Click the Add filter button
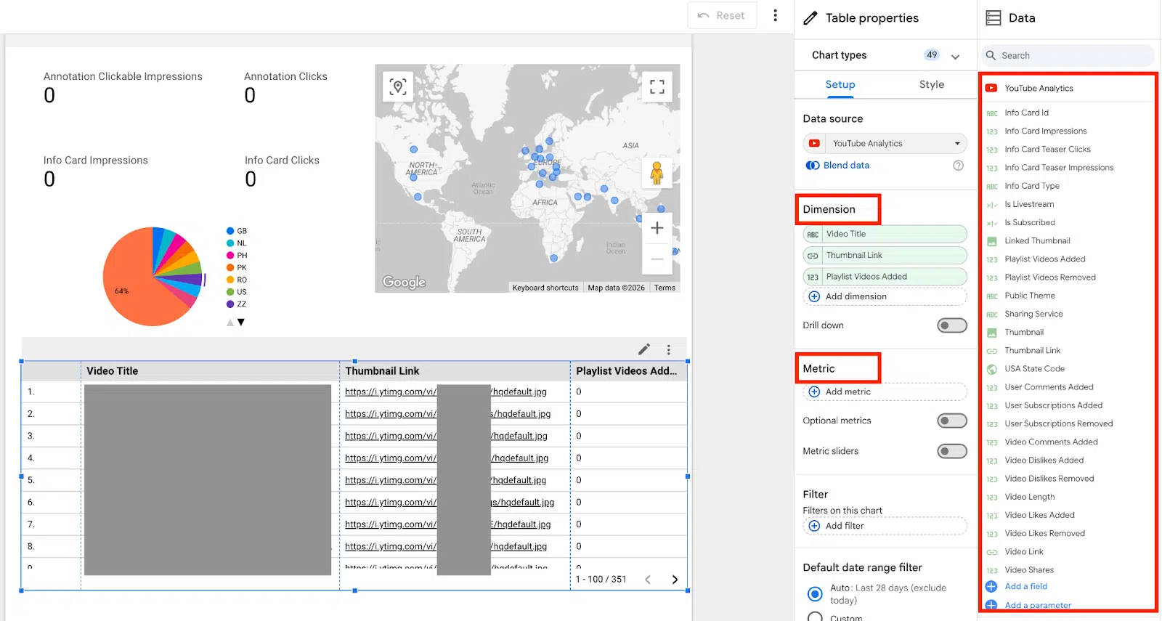 (885, 526)
